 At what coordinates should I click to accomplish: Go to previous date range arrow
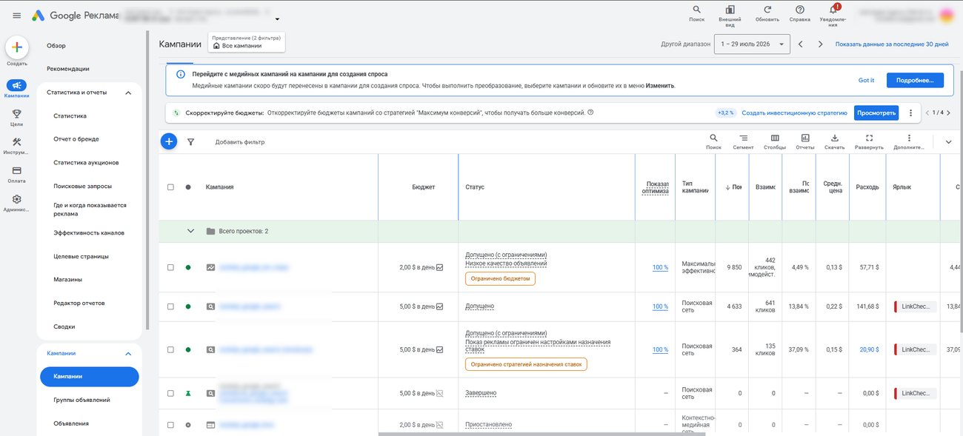tap(800, 44)
